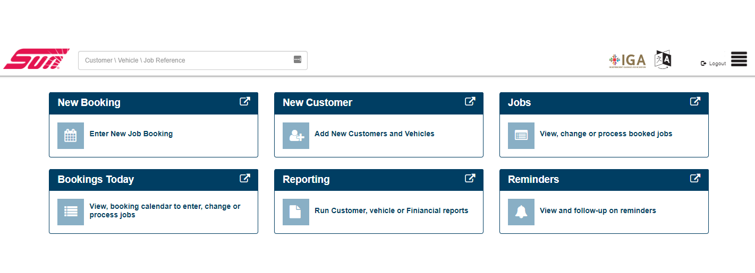This screenshot has width=755, height=273.
Task: Open the hamburger main menu
Action: coord(739,59)
